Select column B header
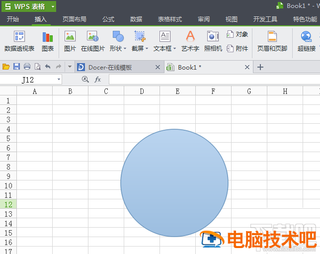 pyautogui.click(x=70, y=91)
